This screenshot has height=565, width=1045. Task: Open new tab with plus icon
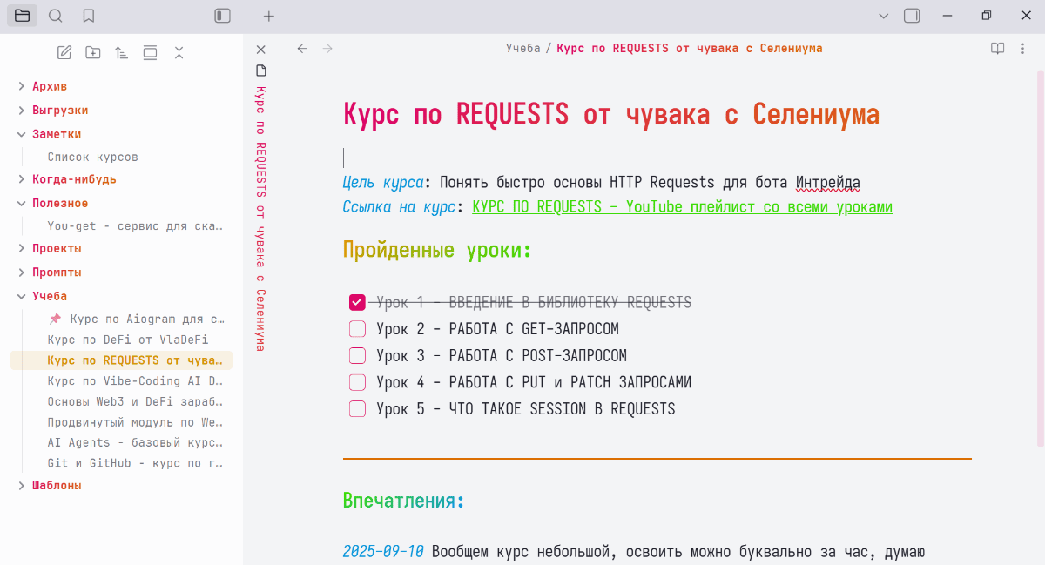click(269, 16)
